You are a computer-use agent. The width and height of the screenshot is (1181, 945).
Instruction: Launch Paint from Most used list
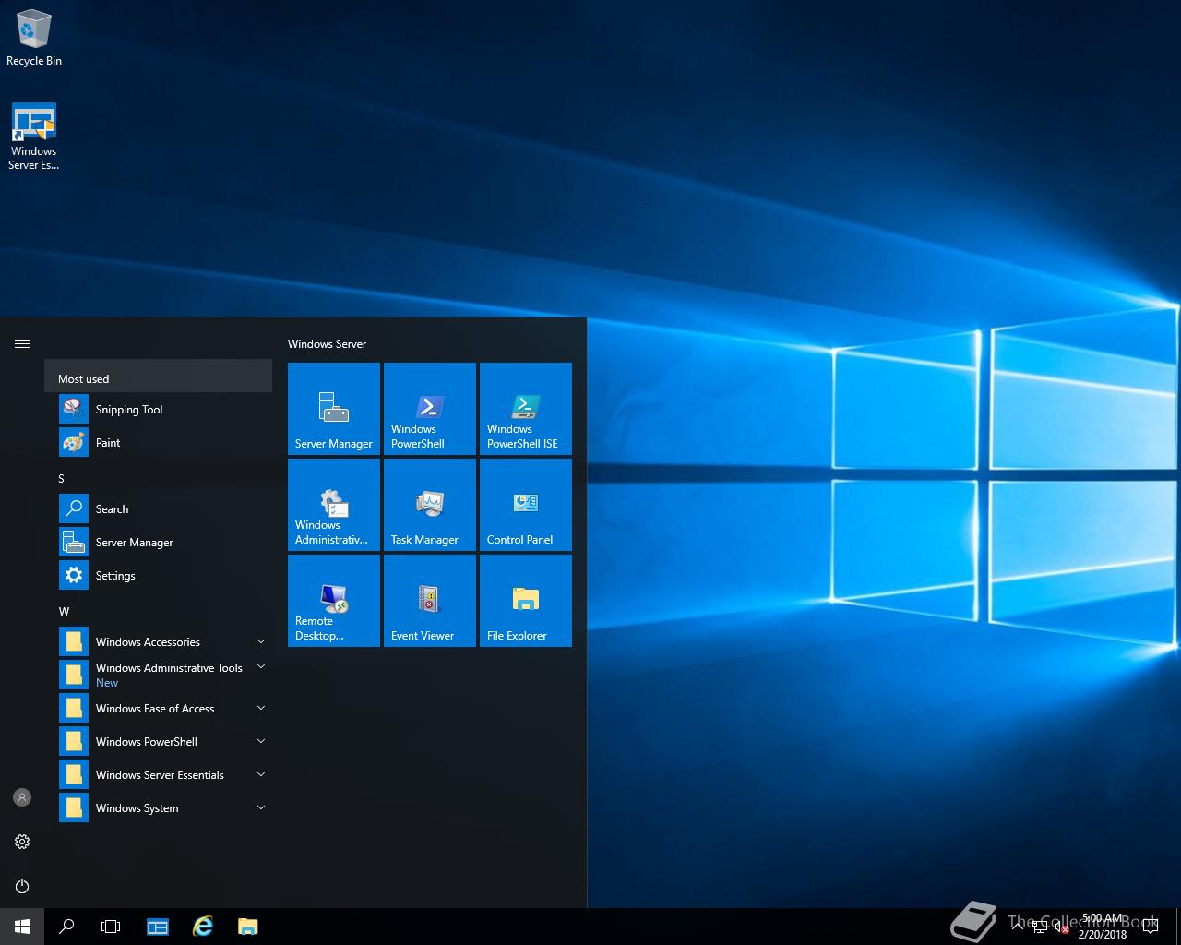[158, 443]
